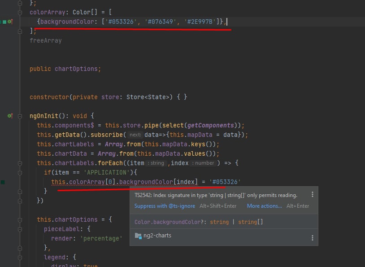
Task: Click the ': string' inlay hint
Action: tap(156, 163)
